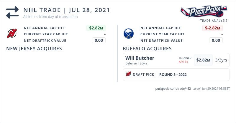
Task: Click the trade swap arrows icon
Action: [12, 12]
